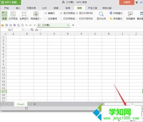The width and height of the screenshot is (143, 122).
Task: Select the 普通 (Normal) view icon
Action: pyautogui.click(x=4, y=16)
